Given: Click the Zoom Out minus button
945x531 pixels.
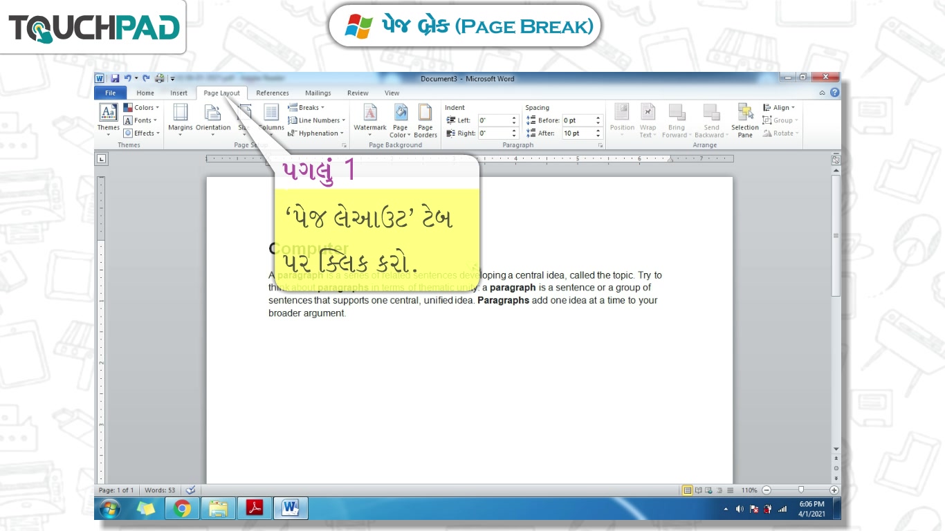Looking at the screenshot, I should 767,490.
